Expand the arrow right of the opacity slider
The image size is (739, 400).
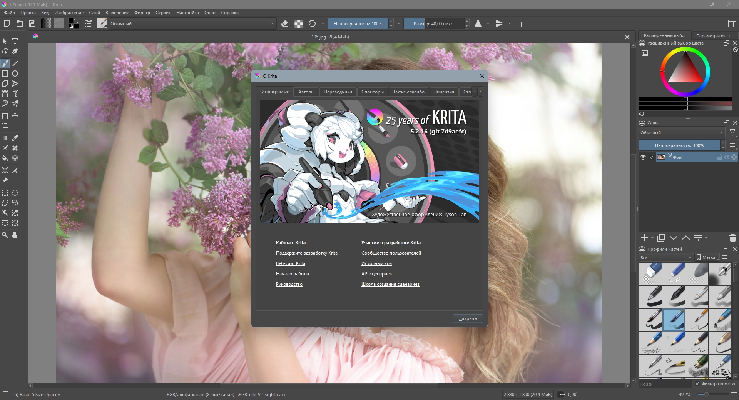399,23
